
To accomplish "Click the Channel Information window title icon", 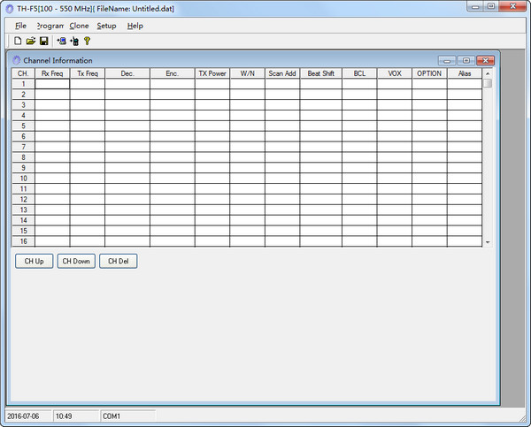I will [x=17, y=61].
